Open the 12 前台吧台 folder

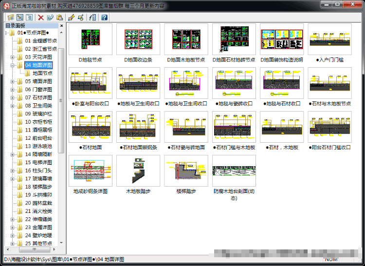38,138
